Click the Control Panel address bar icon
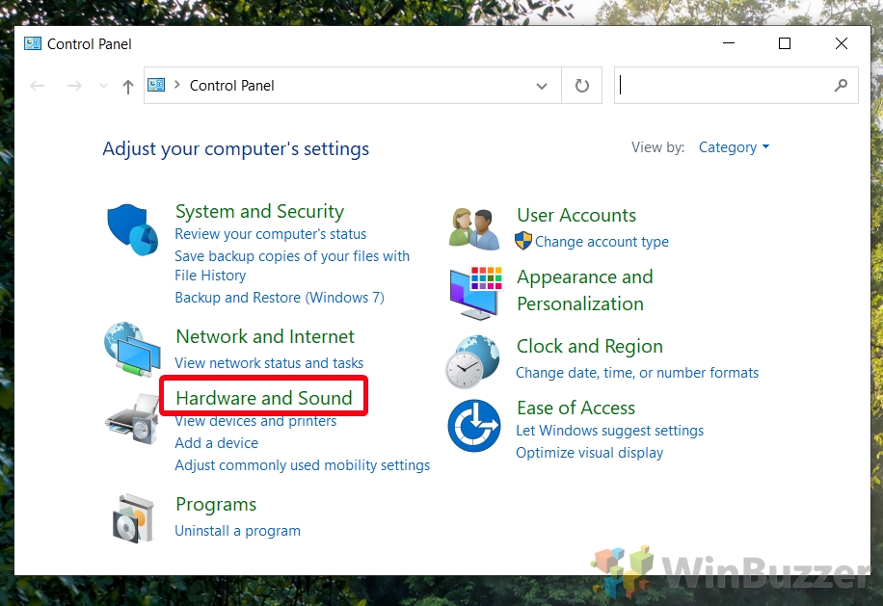 click(156, 85)
